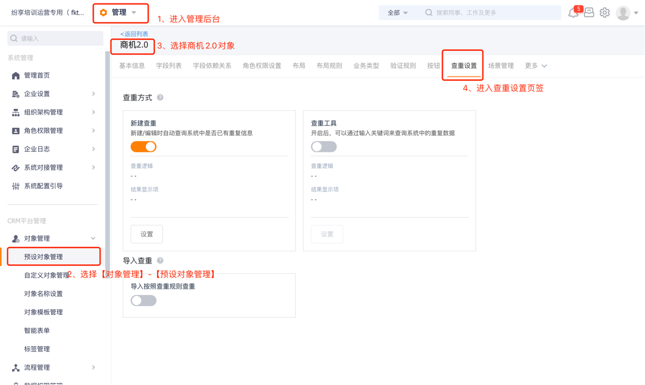Click the user avatar icon
Viewport: 645px width, 385px height.
(x=623, y=13)
